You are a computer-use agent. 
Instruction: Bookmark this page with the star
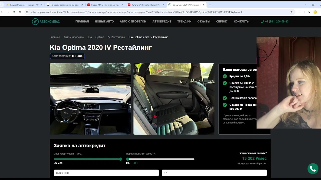point(291,12)
